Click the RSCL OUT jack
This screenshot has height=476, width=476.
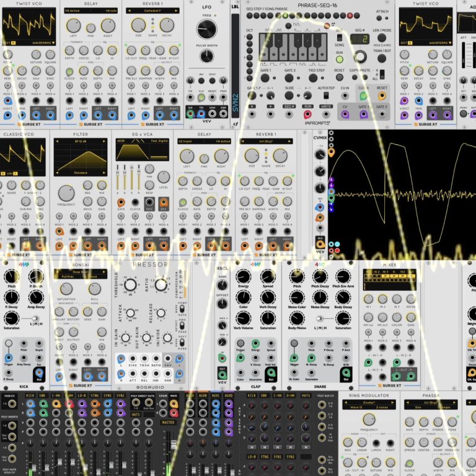(223, 374)
